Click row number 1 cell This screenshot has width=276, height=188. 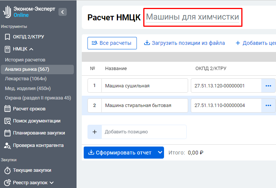point(95,86)
